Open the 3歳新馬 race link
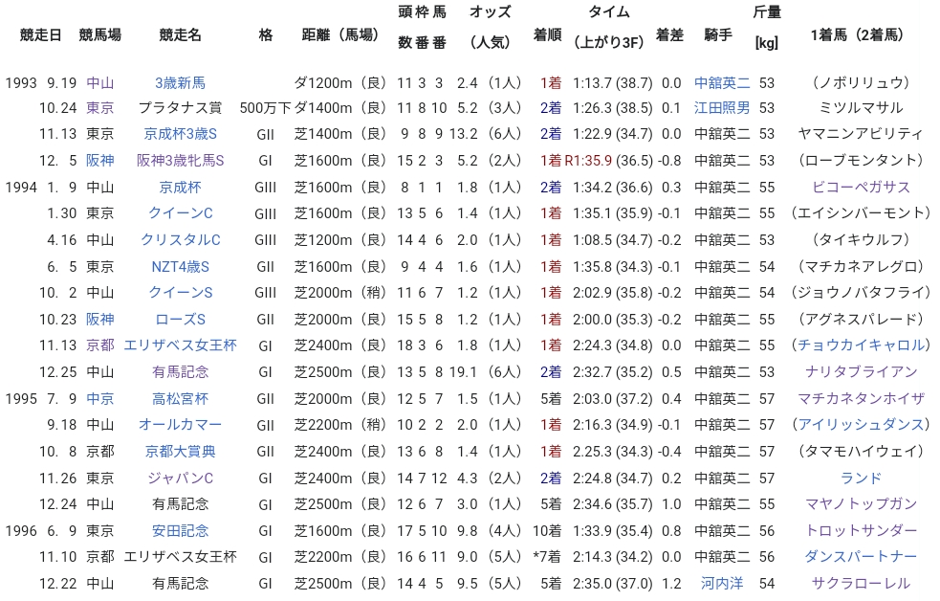 [180, 82]
